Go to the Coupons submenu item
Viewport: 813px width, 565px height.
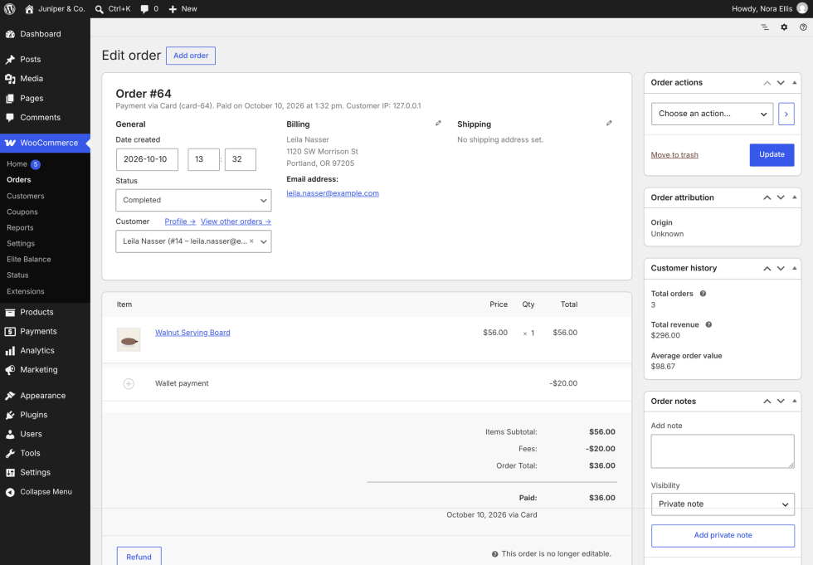(22, 212)
